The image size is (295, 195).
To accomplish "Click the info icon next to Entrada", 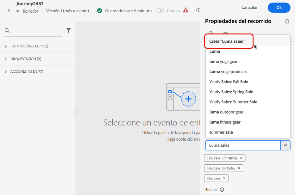I will (222, 190).
